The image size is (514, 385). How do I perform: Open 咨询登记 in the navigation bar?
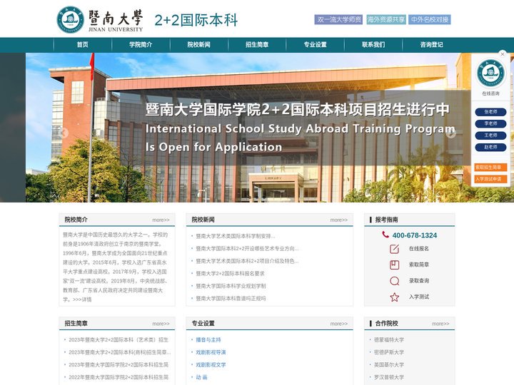(x=431, y=45)
